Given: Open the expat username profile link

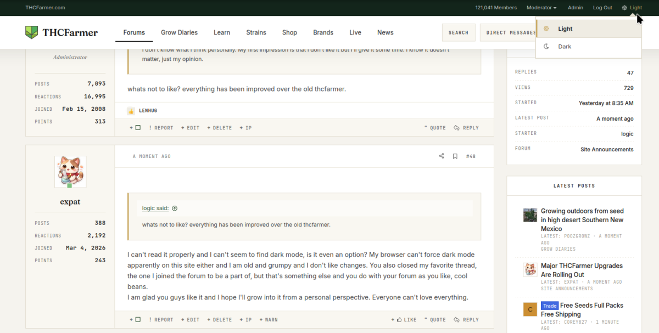Looking at the screenshot, I should point(70,202).
